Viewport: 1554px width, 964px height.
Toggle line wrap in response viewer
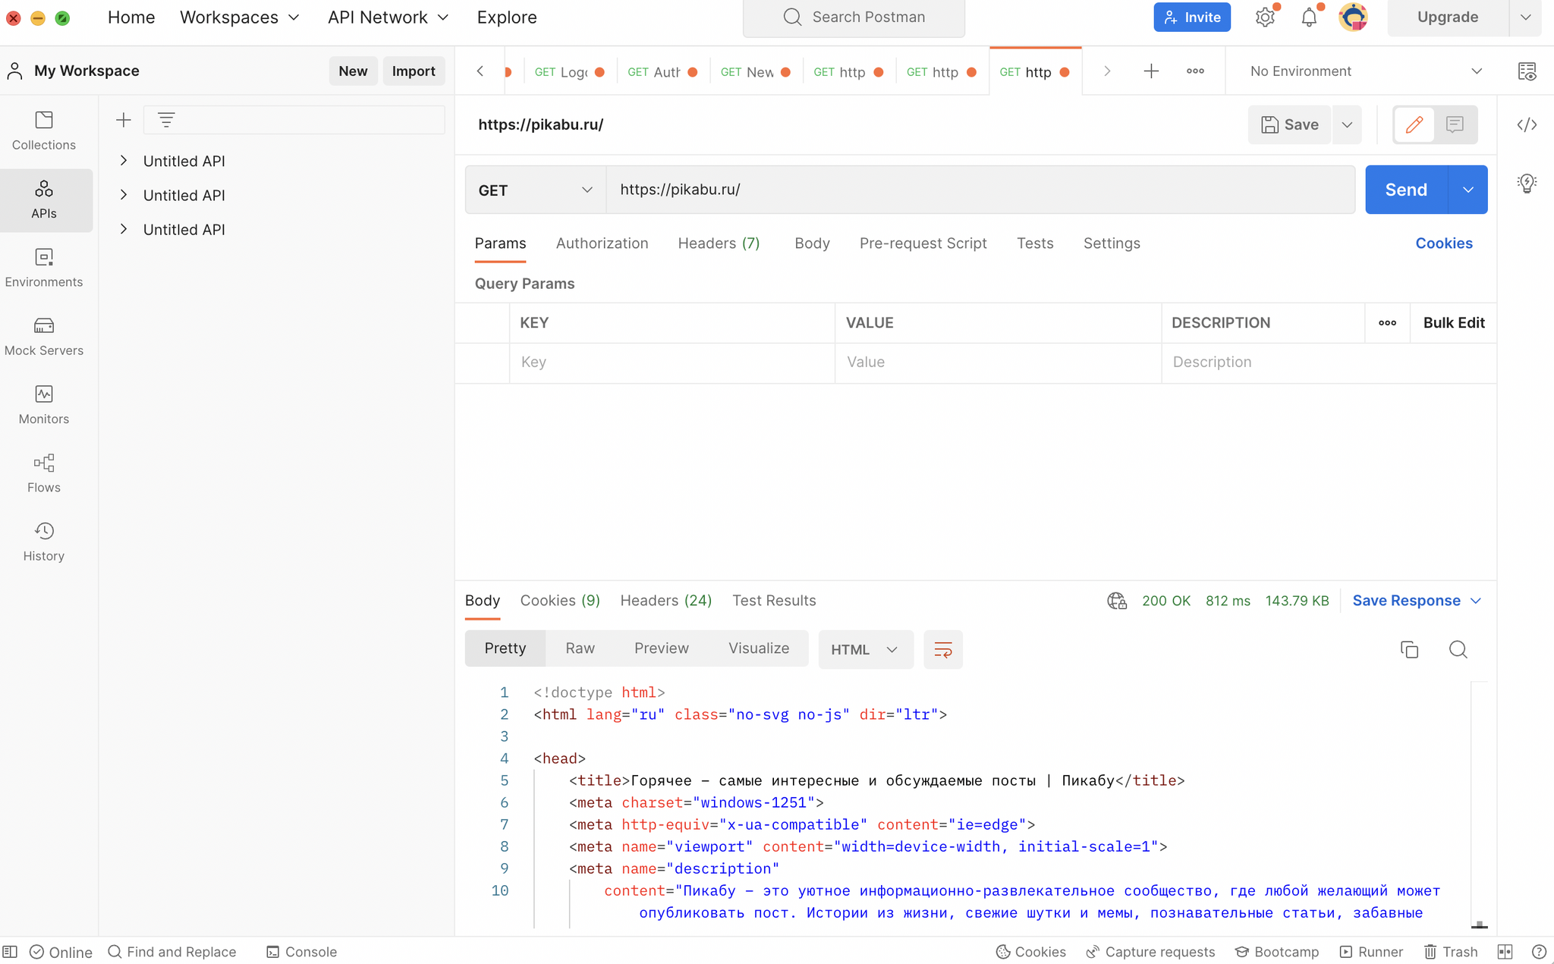point(943,650)
